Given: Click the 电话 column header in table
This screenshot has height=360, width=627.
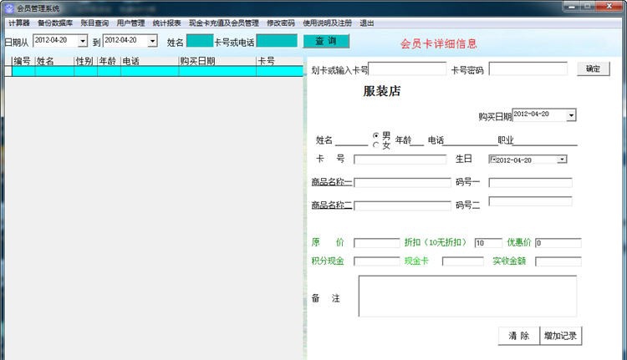Looking at the screenshot, I should click(x=150, y=61).
